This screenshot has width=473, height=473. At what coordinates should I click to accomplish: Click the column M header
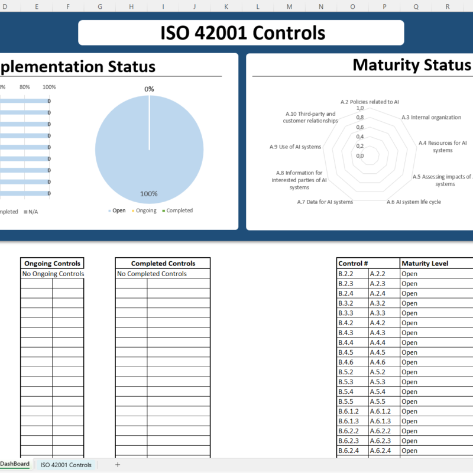tap(289, 7)
